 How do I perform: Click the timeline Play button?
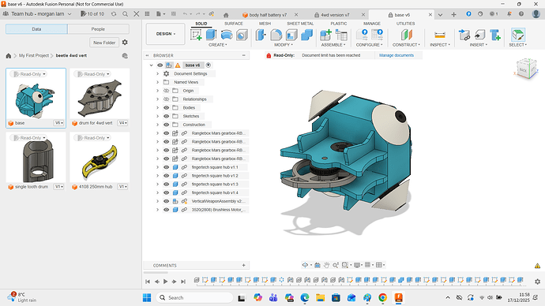165,282
